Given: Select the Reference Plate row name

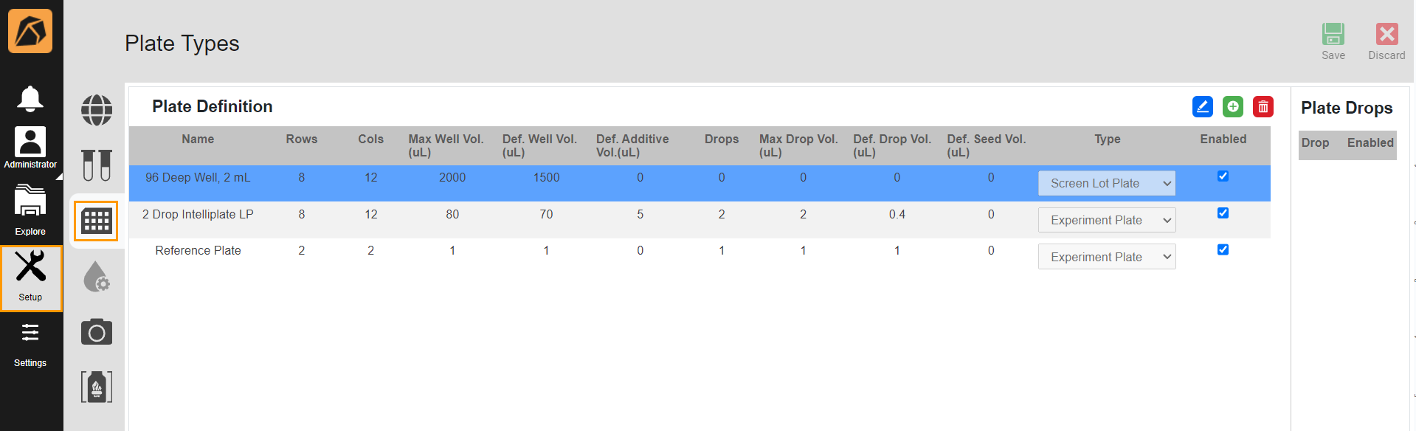Looking at the screenshot, I should point(198,251).
